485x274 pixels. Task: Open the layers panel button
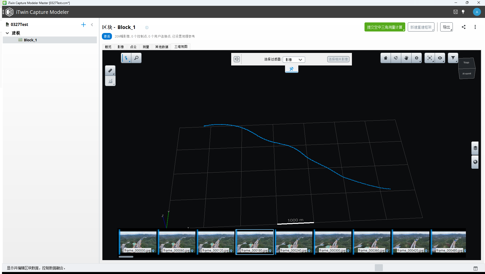[475, 148]
